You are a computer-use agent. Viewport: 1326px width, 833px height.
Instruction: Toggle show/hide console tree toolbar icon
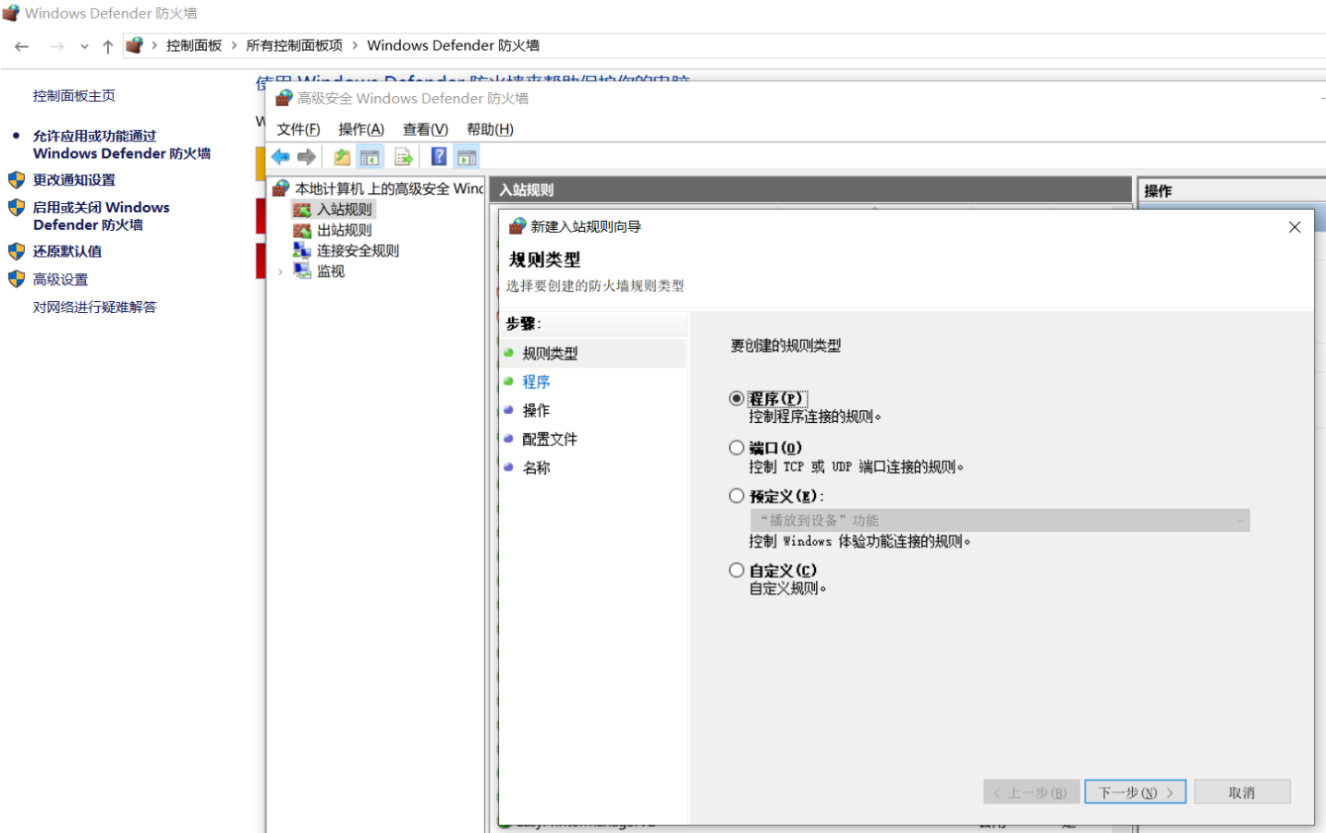tap(371, 157)
